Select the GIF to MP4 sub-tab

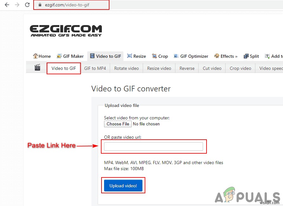click(x=95, y=68)
